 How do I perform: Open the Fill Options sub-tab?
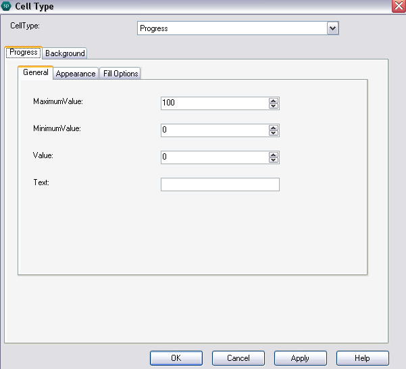coord(120,74)
